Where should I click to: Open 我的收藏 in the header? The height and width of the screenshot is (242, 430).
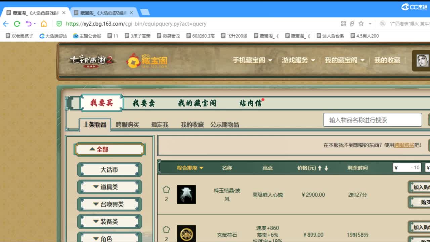click(387, 60)
